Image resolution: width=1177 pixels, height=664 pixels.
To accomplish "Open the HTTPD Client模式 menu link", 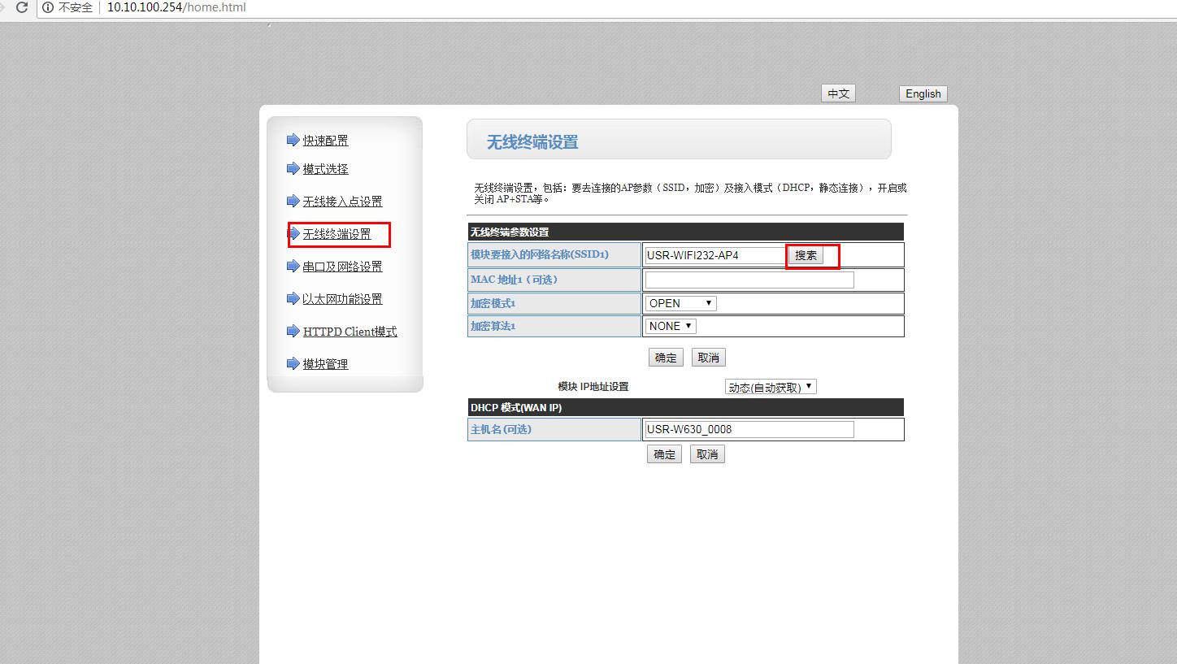I will point(350,332).
